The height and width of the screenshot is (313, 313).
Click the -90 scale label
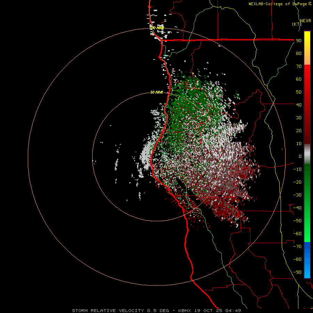click(x=297, y=272)
